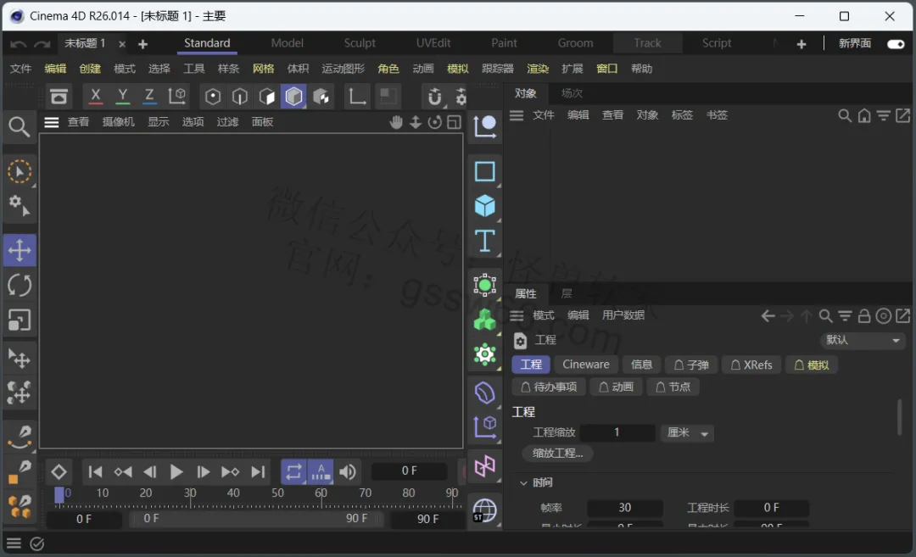Toggle timeline sound speaker
The image size is (916, 557).
tap(347, 471)
